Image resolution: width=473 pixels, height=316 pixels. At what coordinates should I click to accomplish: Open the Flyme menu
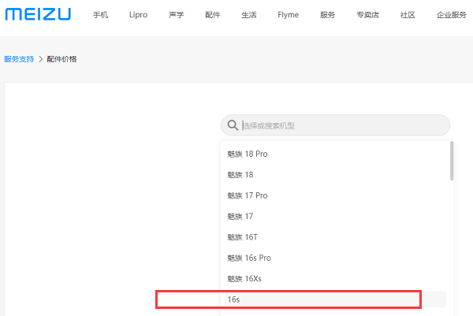tap(288, 15)
